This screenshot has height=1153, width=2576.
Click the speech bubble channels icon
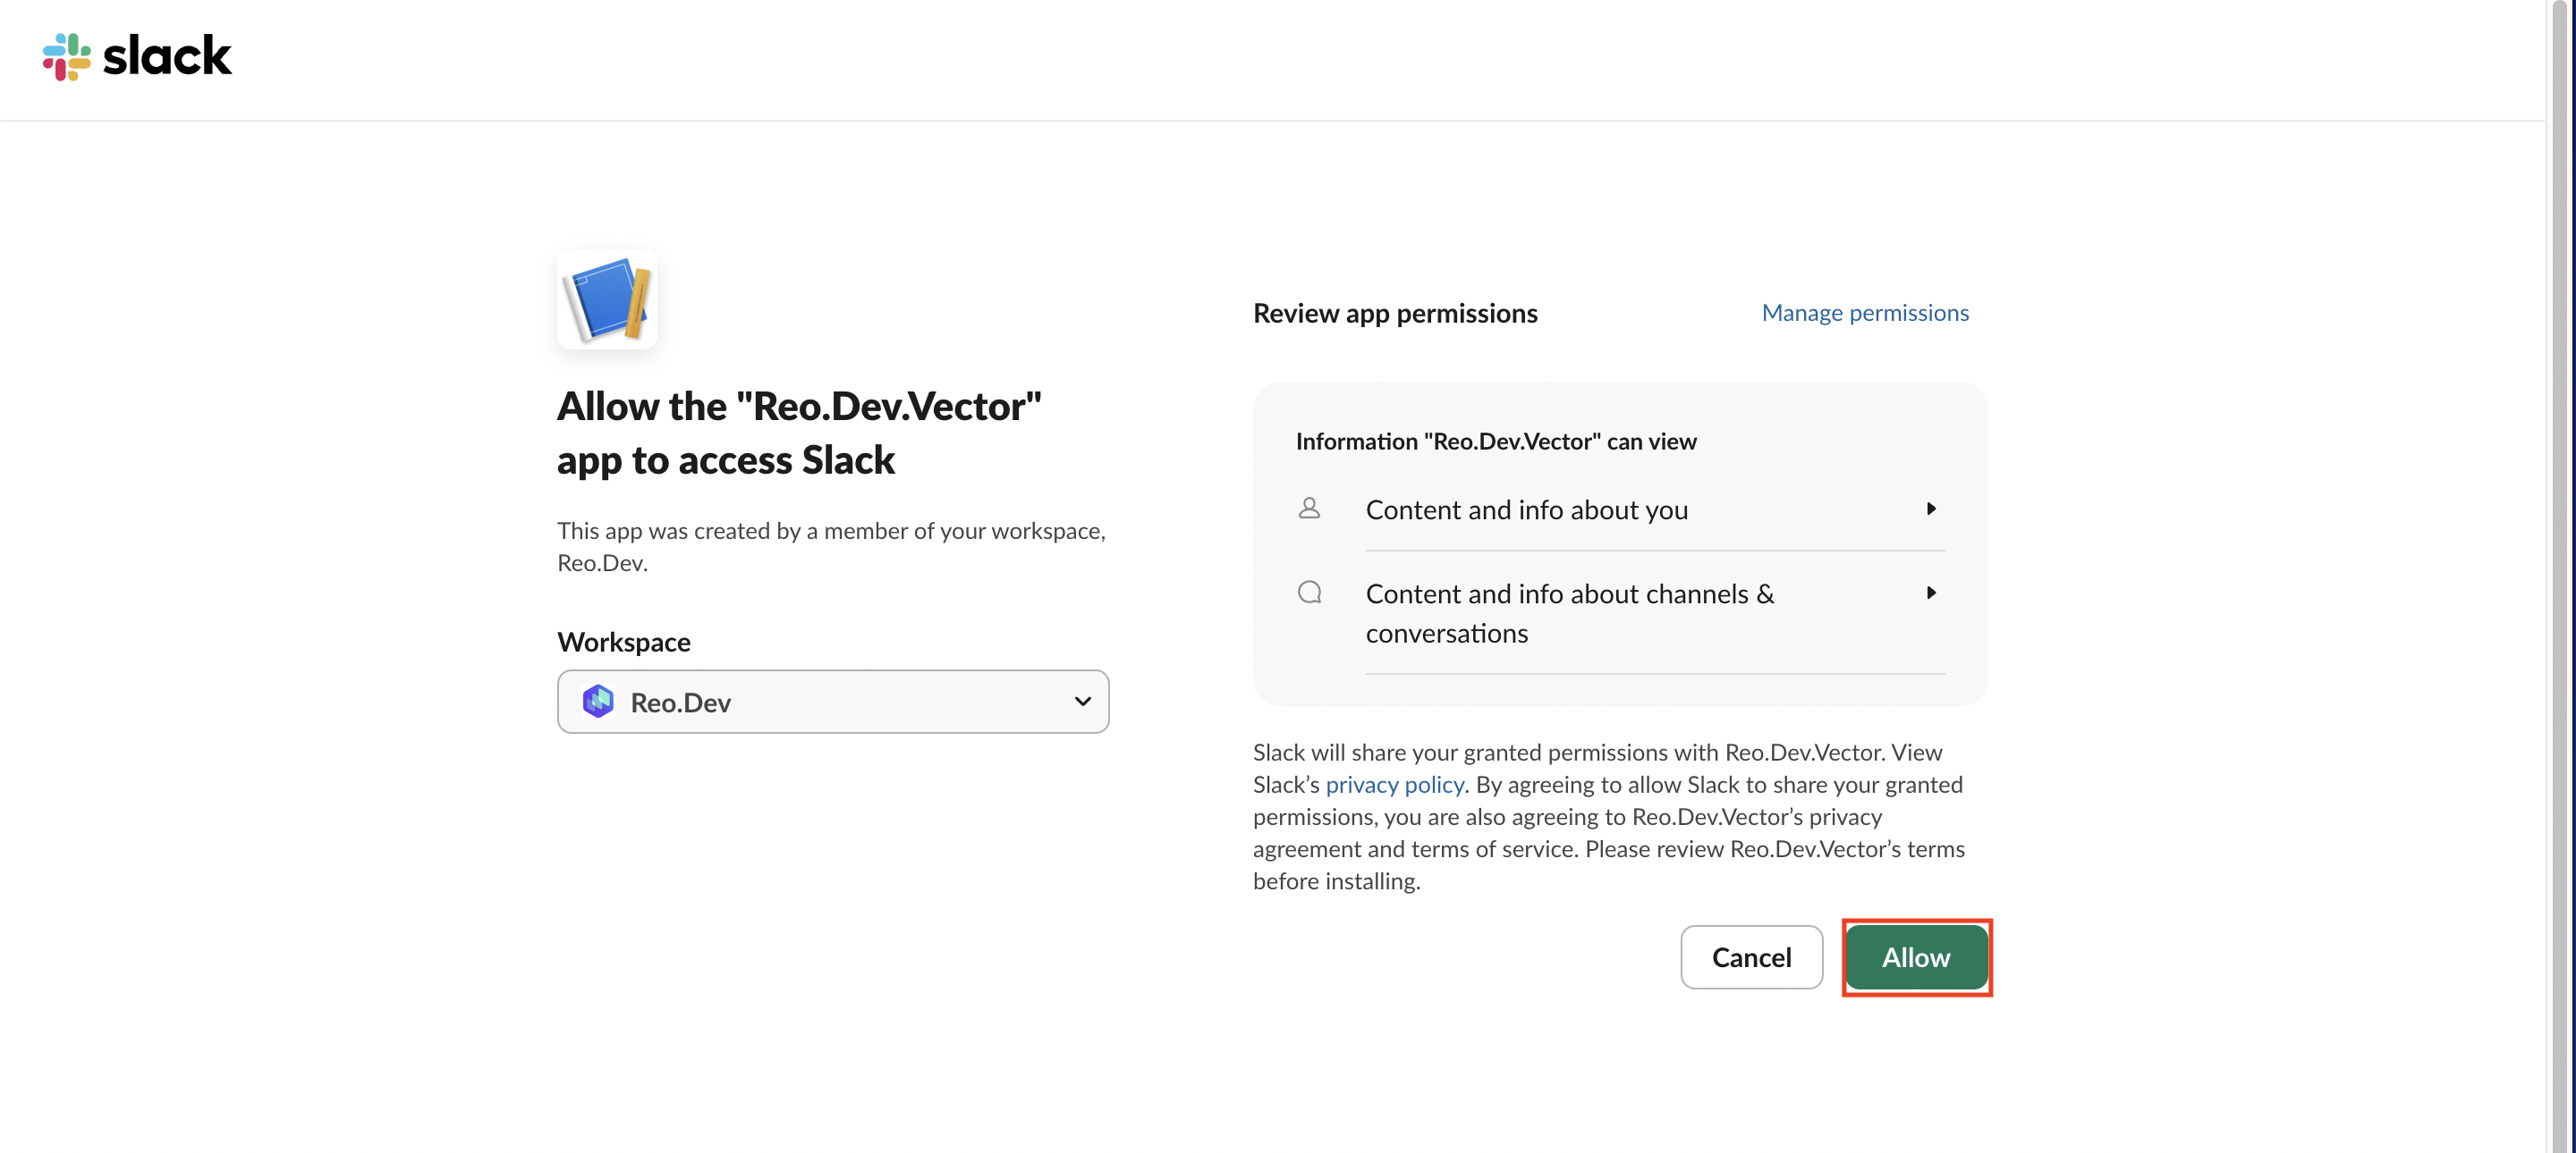[x=1309, y=593]
